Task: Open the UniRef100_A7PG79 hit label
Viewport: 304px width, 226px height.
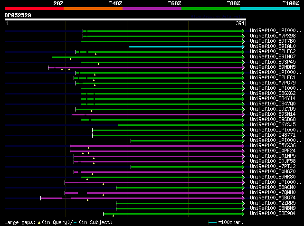Action: click(x=273, y=83)
